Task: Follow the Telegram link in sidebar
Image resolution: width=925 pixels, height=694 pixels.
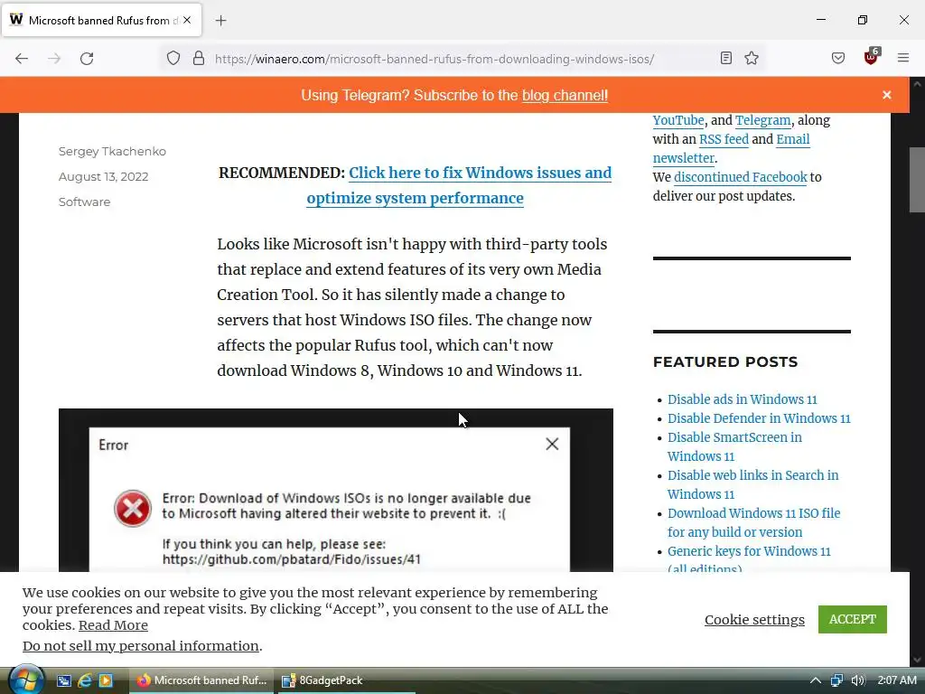Action: click(x=762, y=120)
